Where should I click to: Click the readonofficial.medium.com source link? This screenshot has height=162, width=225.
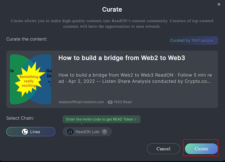coord(81,102)
